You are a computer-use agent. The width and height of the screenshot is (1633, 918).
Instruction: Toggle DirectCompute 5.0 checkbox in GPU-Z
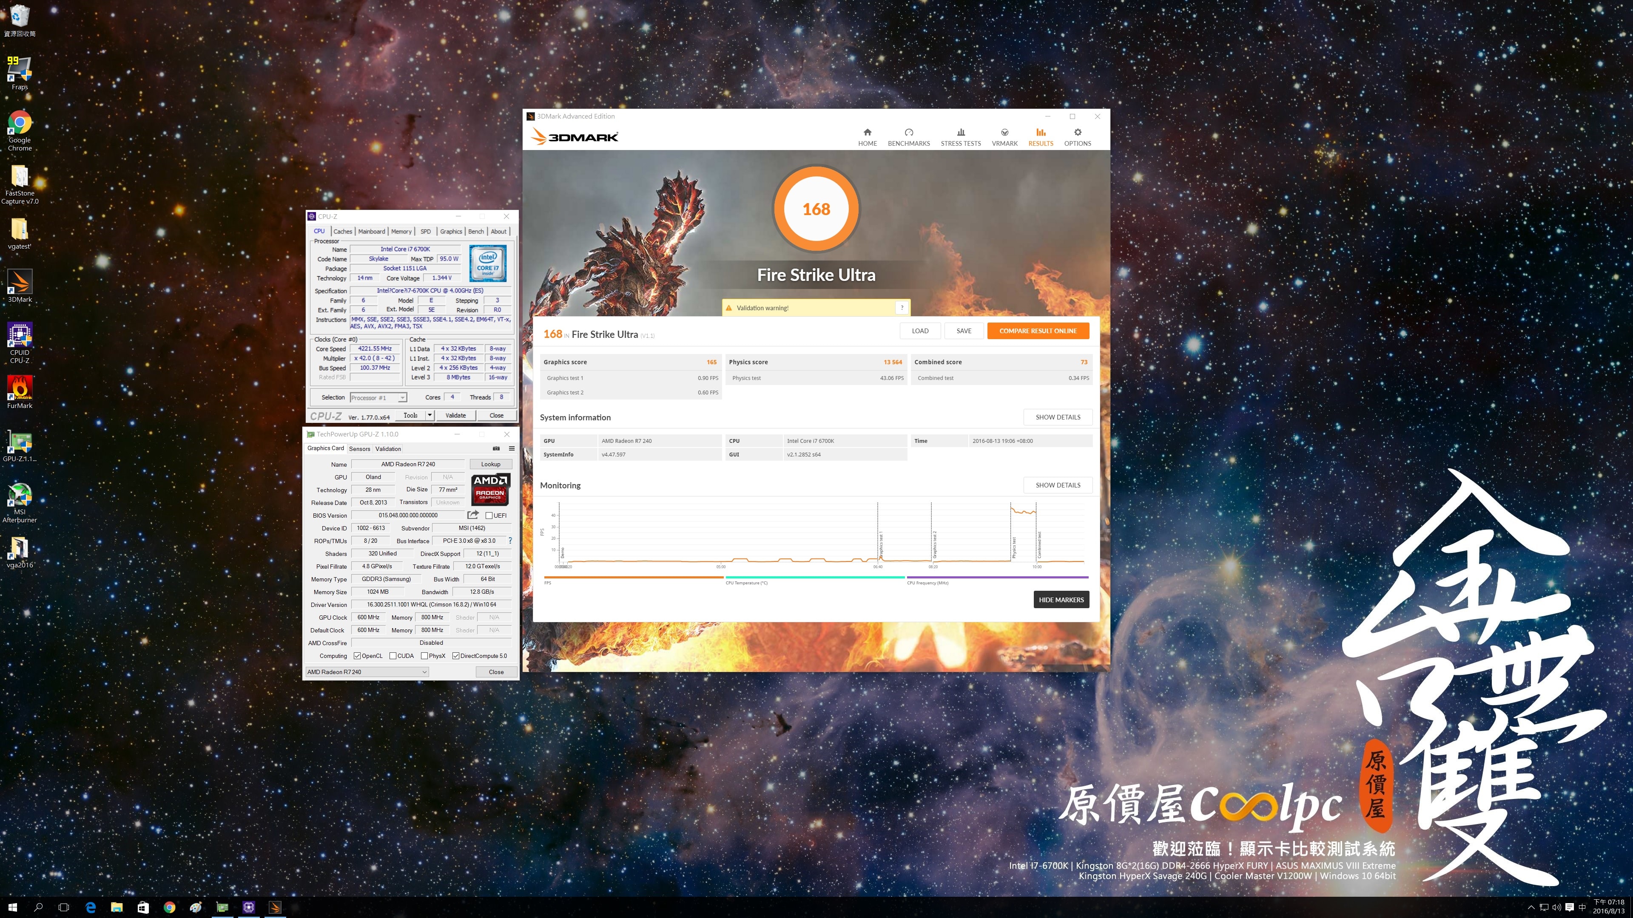[x=456, y=656]
